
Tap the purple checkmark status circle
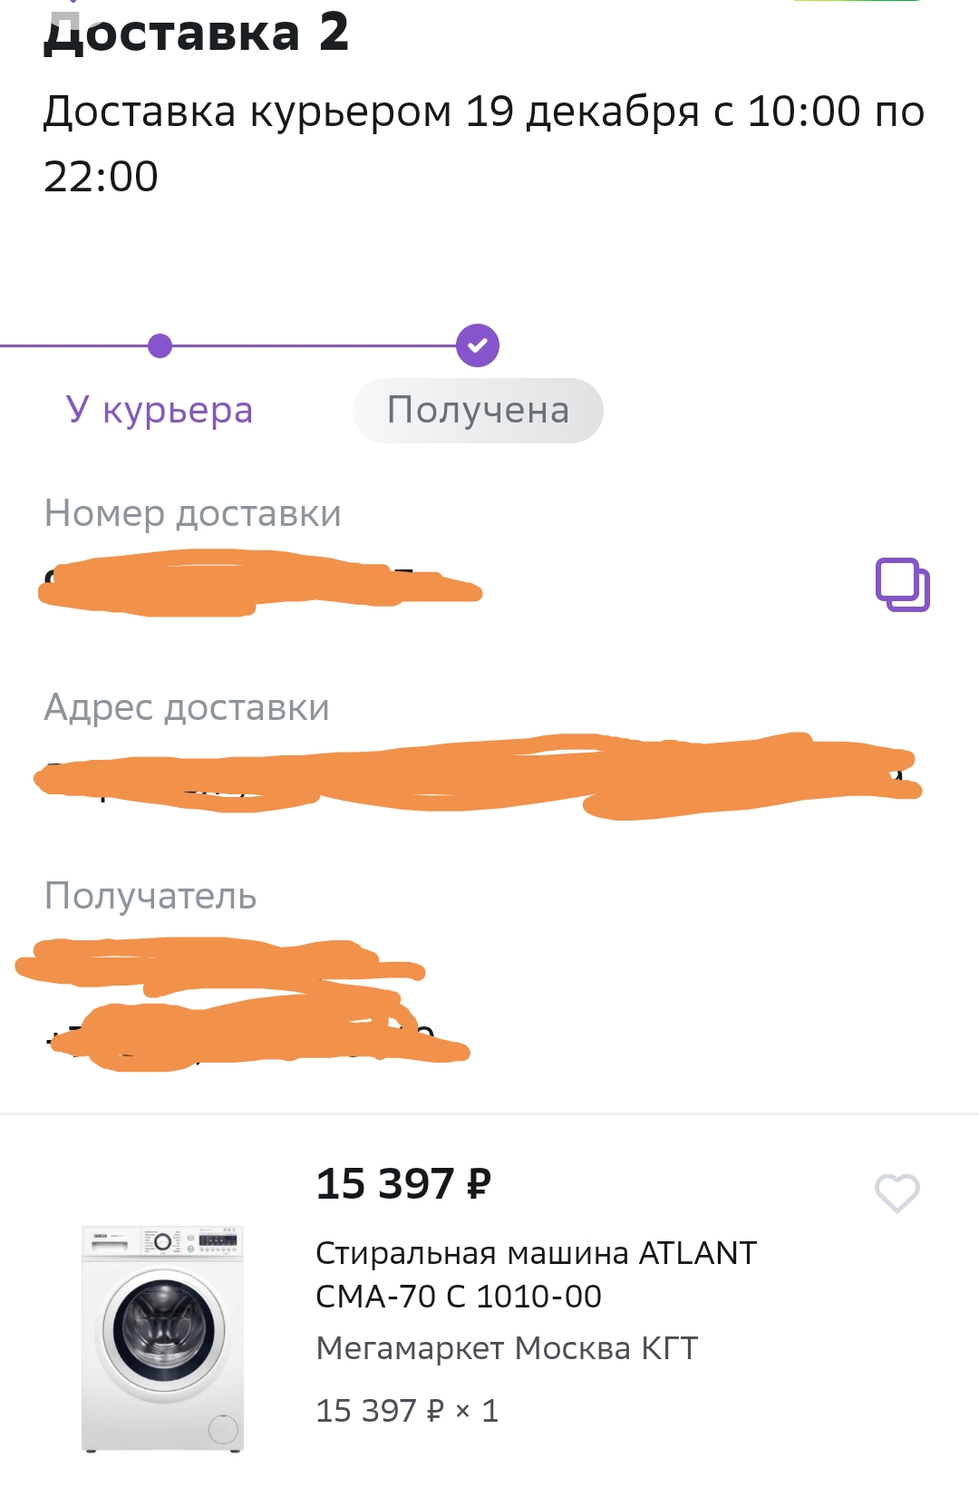point(478,345)
